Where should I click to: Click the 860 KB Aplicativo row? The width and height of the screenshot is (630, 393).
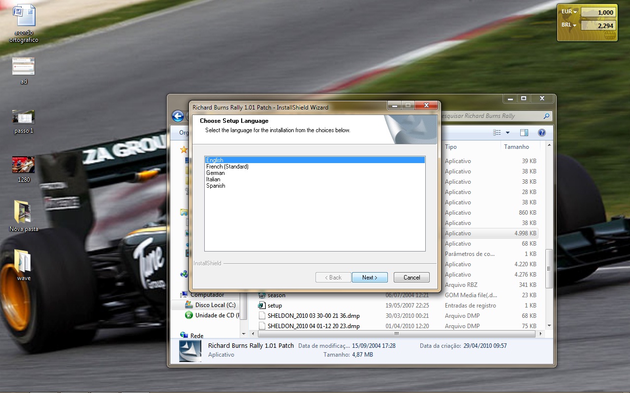[491, 213]
